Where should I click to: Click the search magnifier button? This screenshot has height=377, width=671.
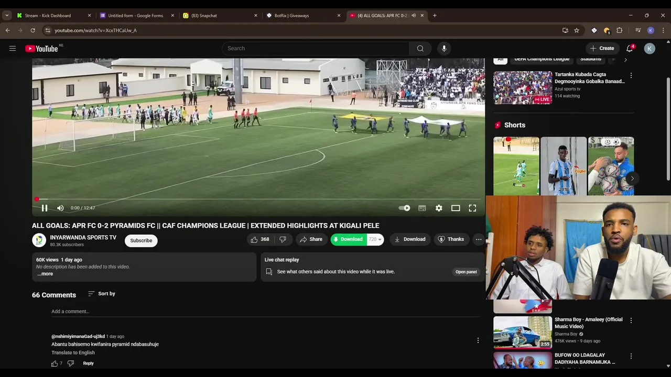point(420,48)
